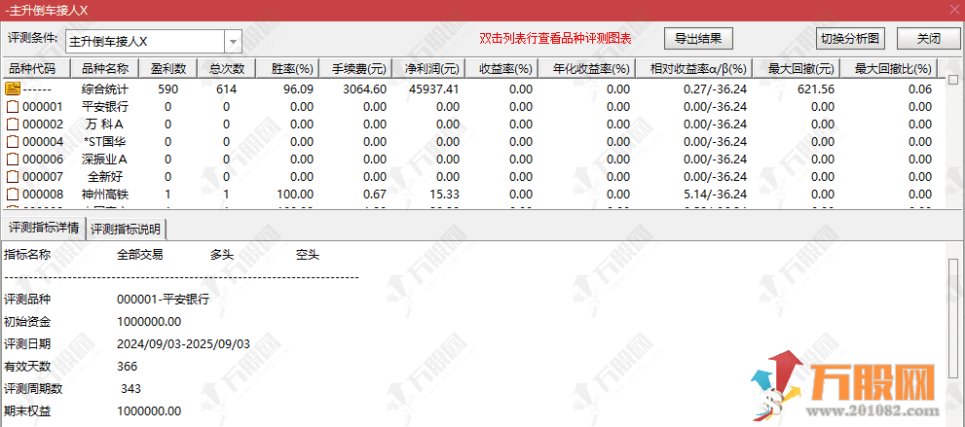Sort by the 年化收益率(%) column header
Screen dimensions: 965x427
(x=586, y=67)
